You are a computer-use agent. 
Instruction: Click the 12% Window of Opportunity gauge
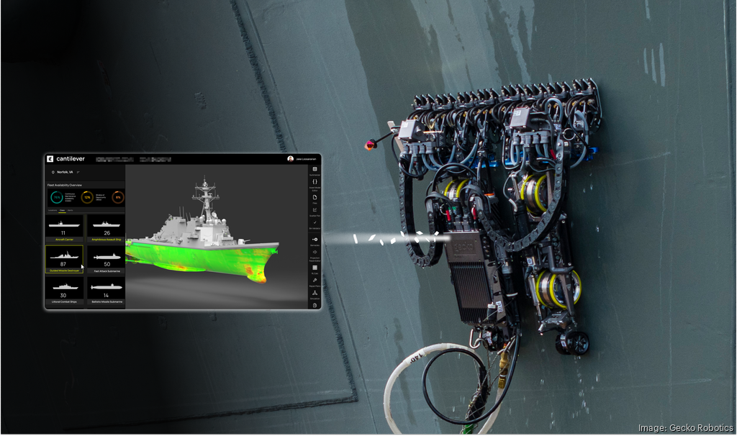[x=86, y=197]
